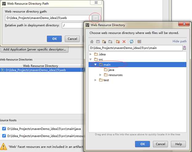Click the module directory toolbar icon

[x=110, y=42]
